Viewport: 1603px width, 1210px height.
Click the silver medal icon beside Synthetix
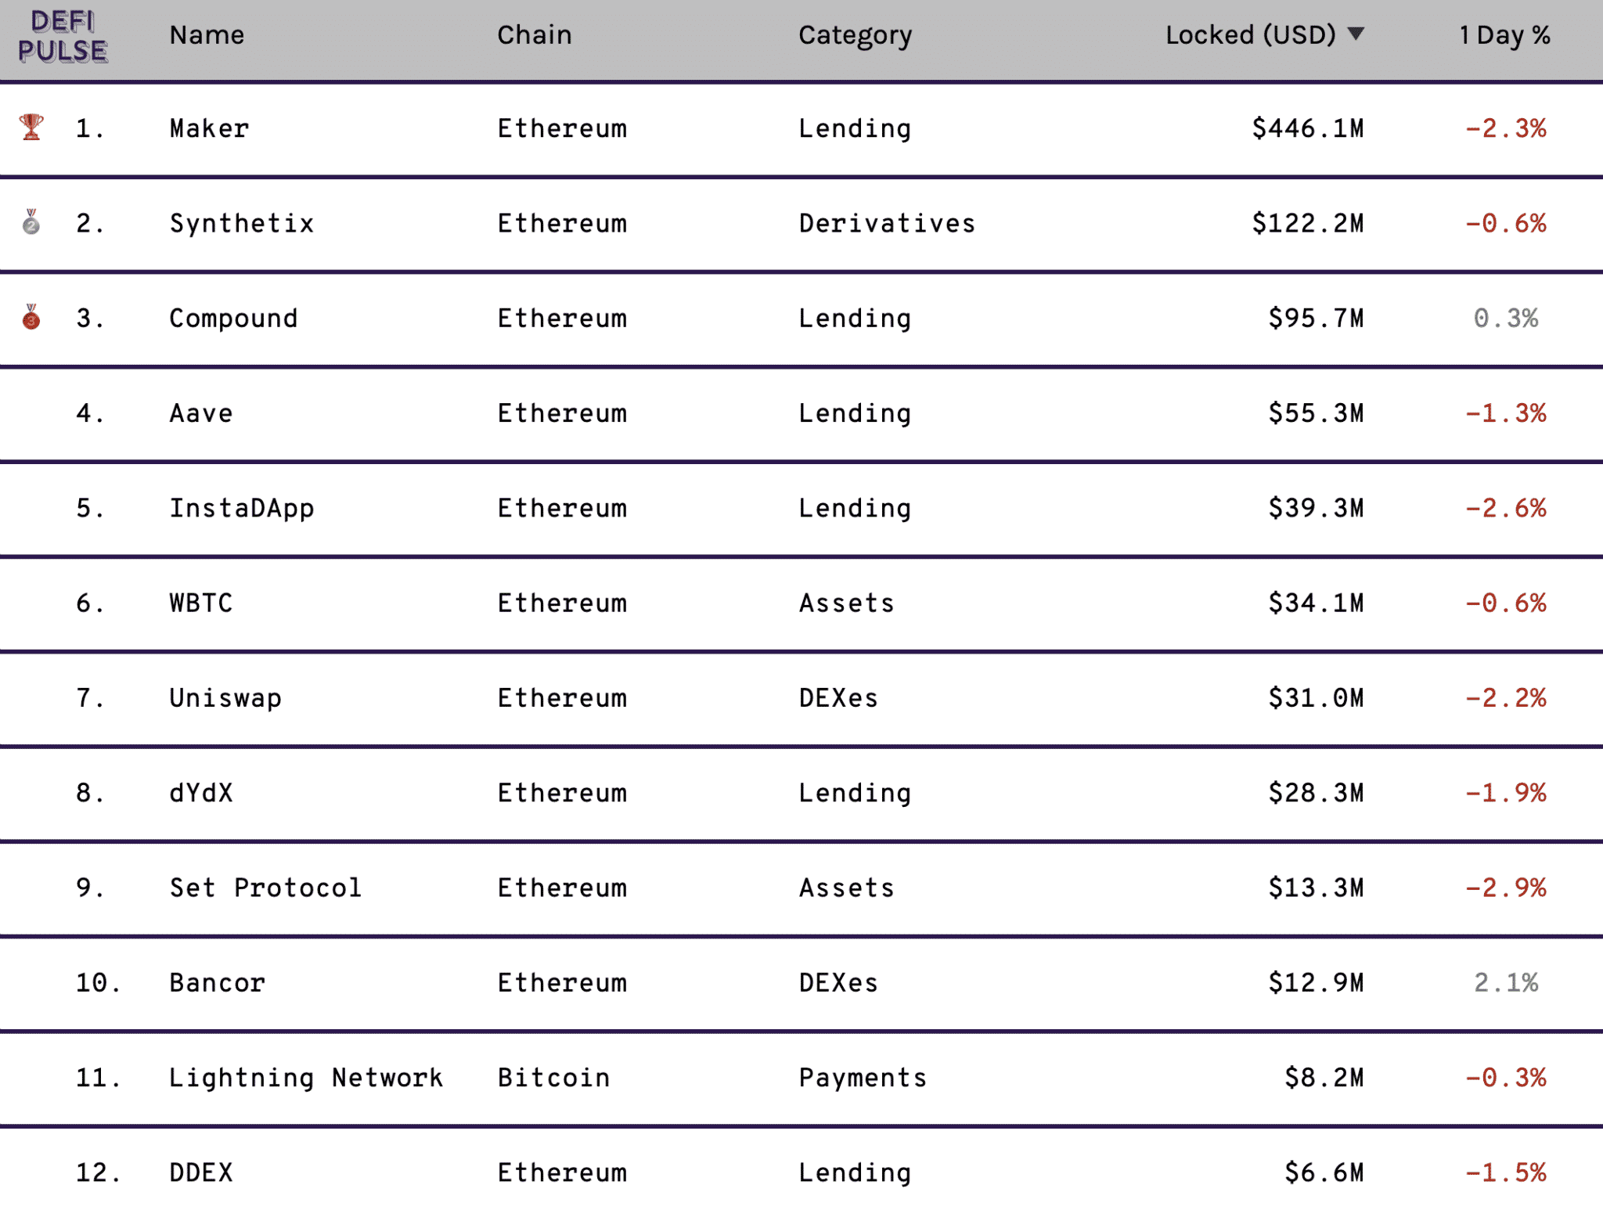[31, 222]
